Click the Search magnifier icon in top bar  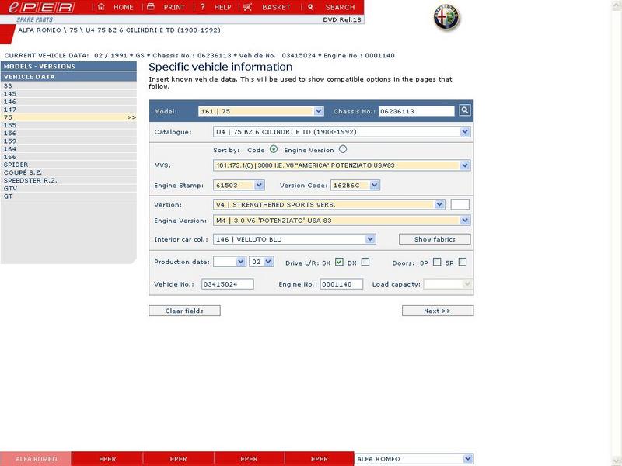coord(310,7)
